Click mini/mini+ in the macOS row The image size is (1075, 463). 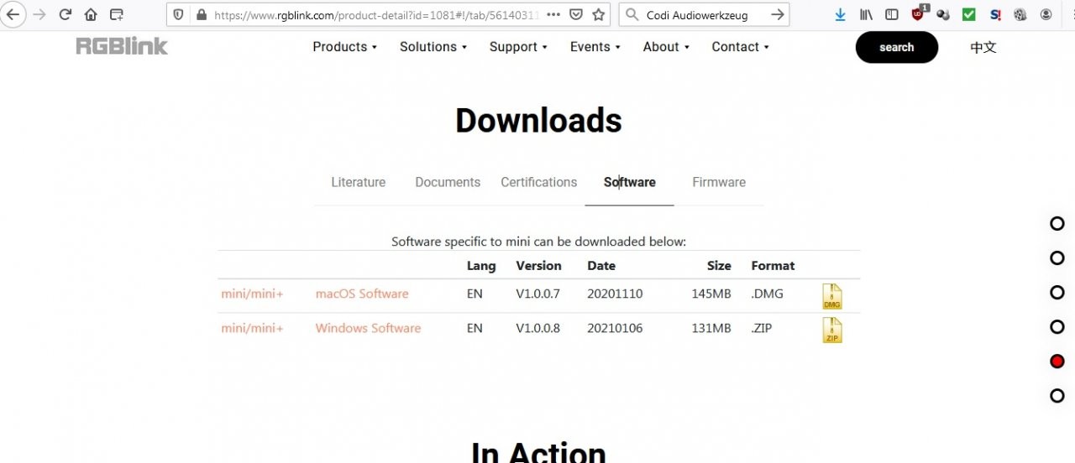point(252,294)
